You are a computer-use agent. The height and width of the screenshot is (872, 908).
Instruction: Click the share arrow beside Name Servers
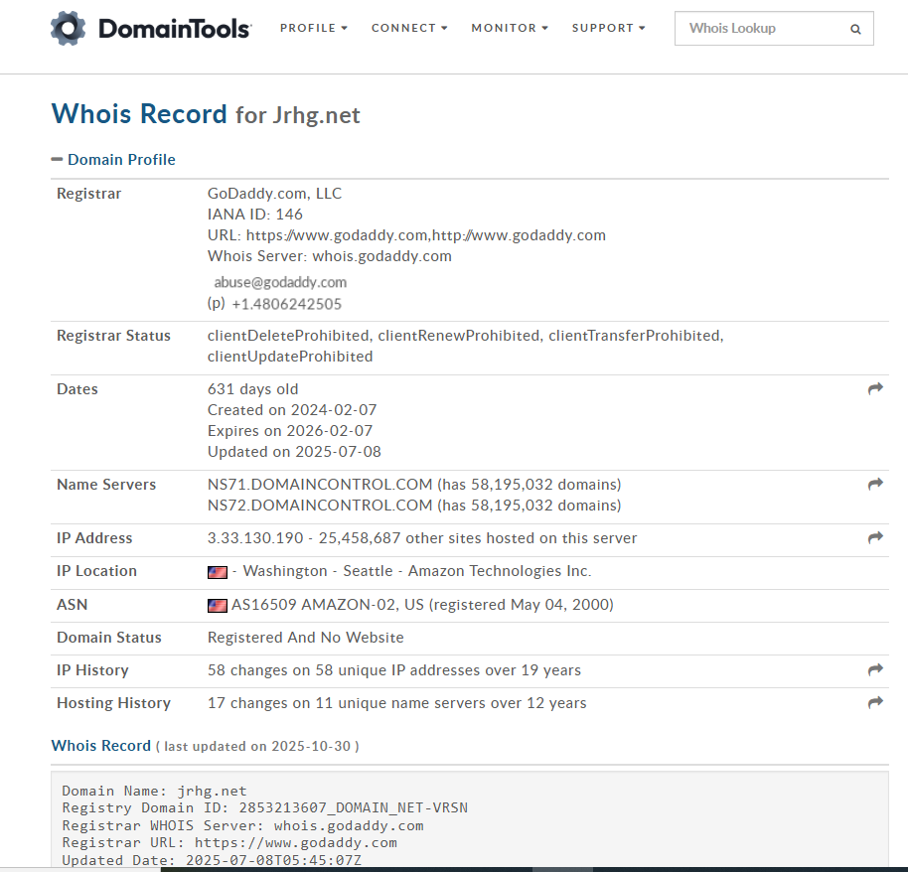[x=875, y=485]
